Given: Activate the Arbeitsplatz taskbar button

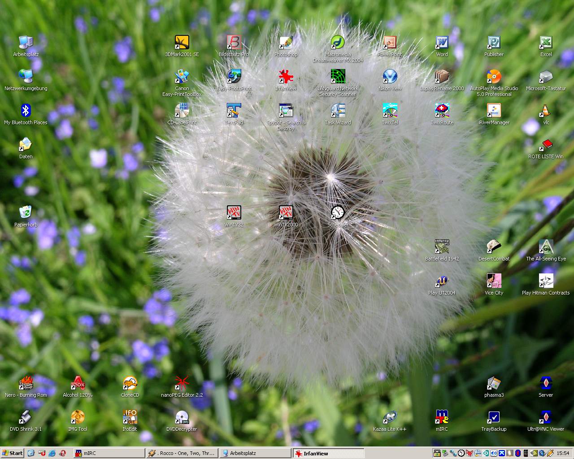Looking at the screenshot, I should (255, 453).
